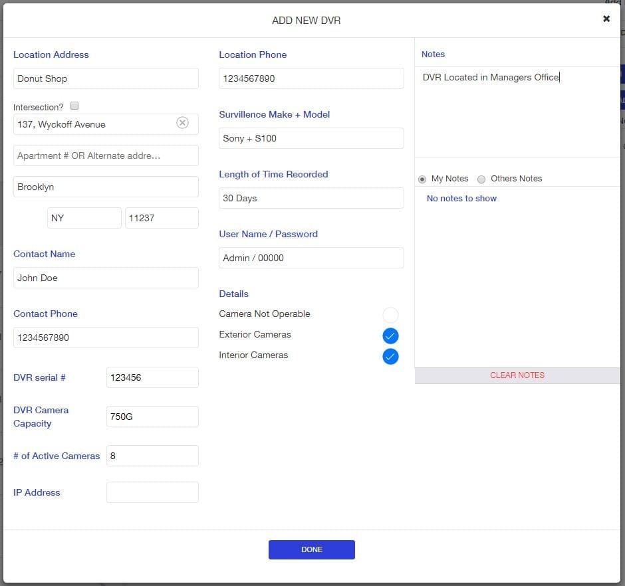Click the IP Address input field
The image size is (625, 586).
tap(152, 492)
